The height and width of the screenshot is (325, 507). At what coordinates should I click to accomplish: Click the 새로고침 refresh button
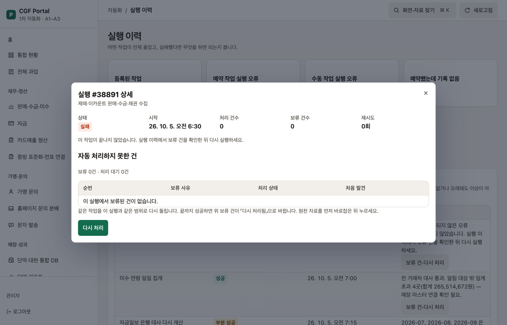point(478,10)
